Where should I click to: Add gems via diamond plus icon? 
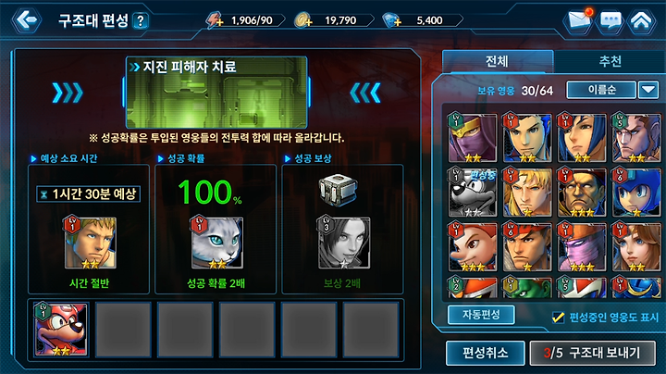pos(391,20)
